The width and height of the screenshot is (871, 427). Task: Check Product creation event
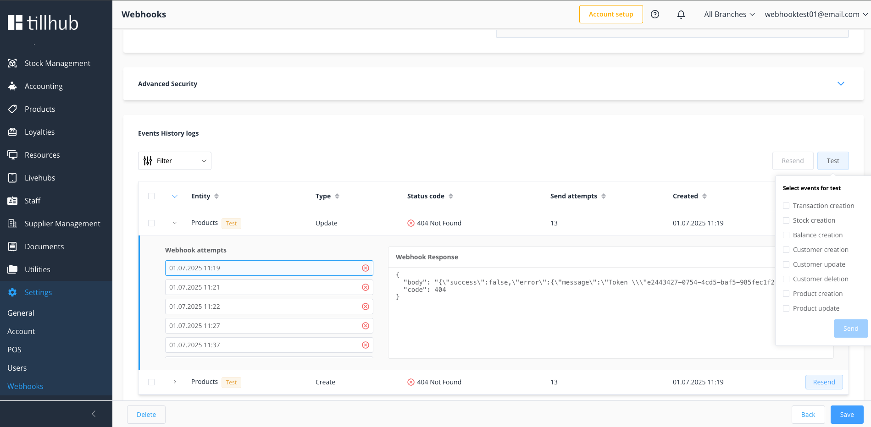click(786, 294)
